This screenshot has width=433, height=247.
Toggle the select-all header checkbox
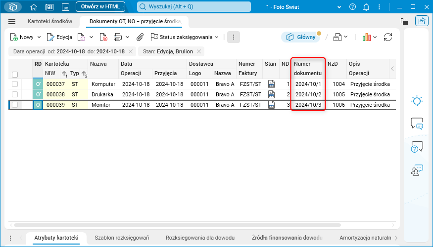point(15,75)
